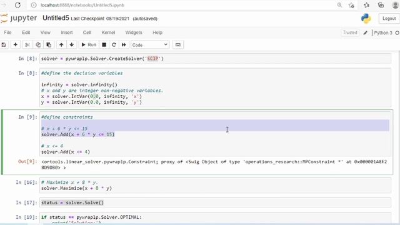Click the kernel idle circle indicator
The height and width of the screenshot is (225, 400).
click(397, 32)
